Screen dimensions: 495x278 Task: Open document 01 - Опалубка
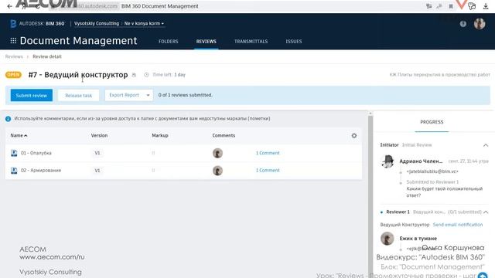[x=36, y=153]
